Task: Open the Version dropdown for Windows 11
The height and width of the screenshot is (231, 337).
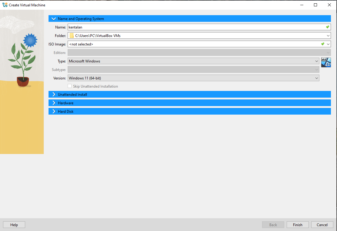Action: point(317,78)
